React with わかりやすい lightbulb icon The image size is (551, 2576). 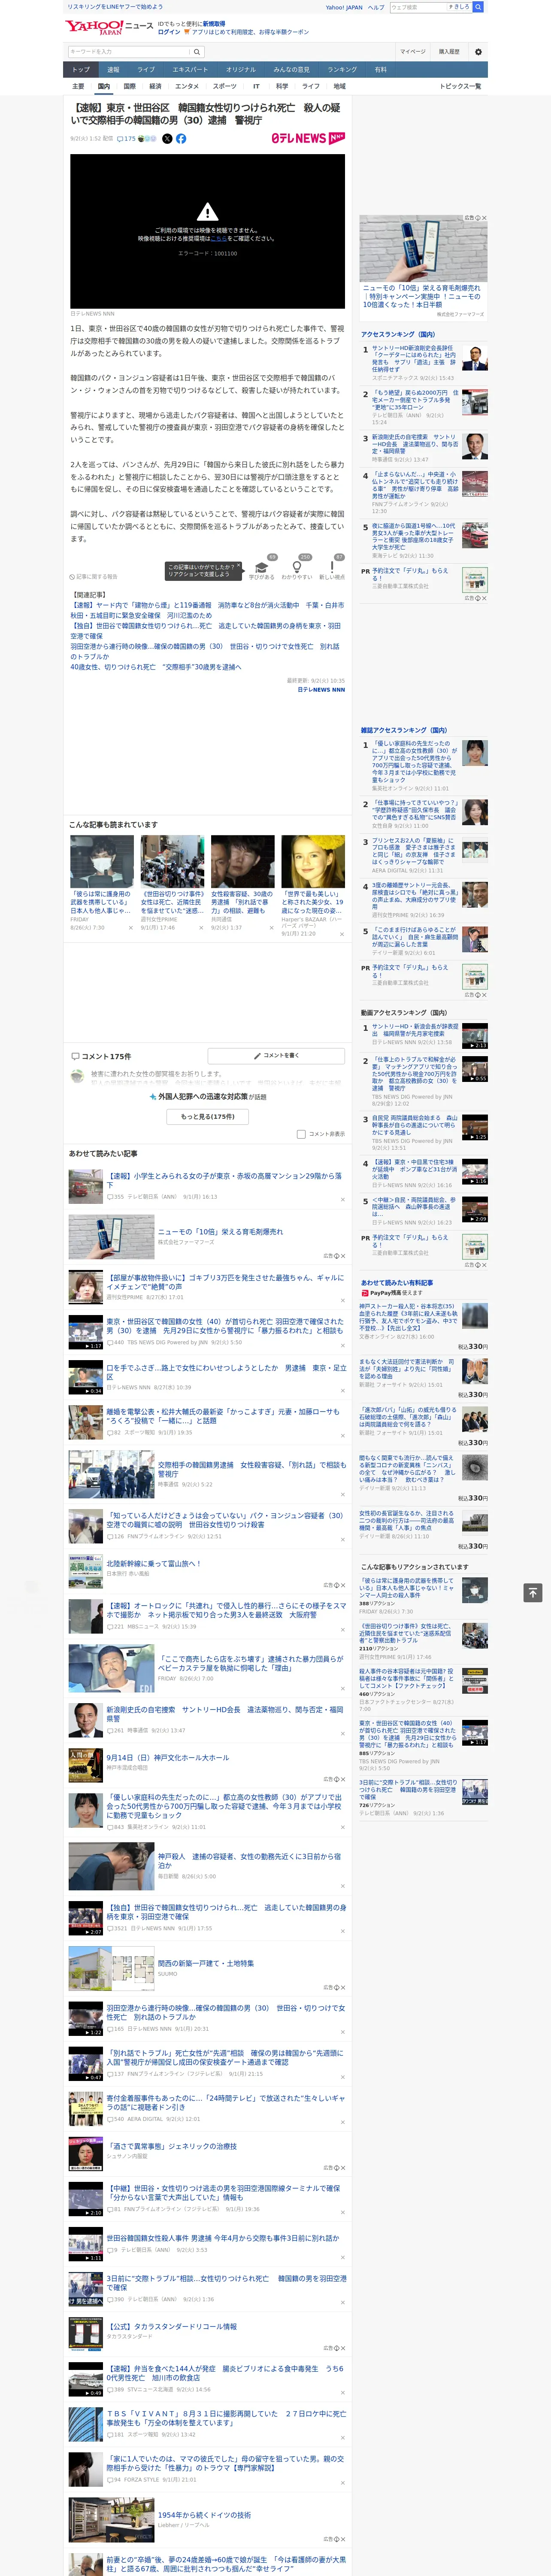point(296,567)
